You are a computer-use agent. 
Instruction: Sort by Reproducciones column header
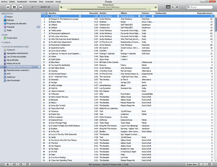coord(198,13)
